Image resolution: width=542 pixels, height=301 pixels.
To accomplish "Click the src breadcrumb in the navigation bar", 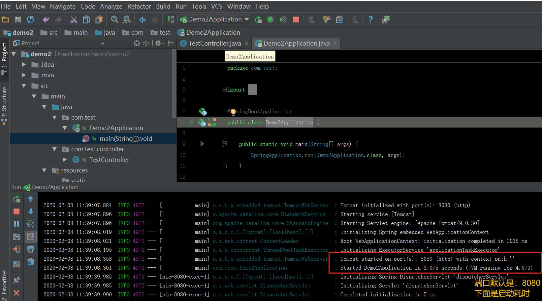I will (49, 32).
